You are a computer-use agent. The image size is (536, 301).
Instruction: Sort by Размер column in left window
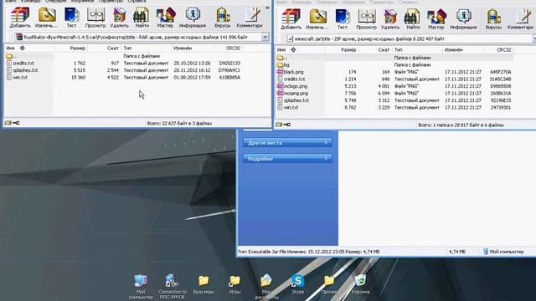point(70,48)
